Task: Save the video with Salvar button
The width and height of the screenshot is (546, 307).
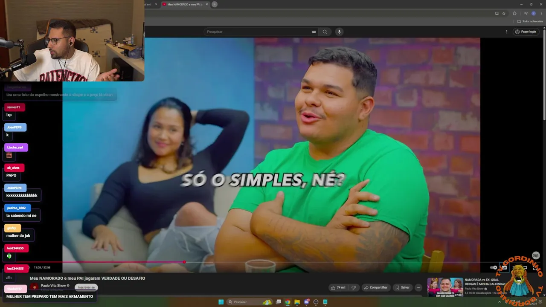Action: pos(402,287)
